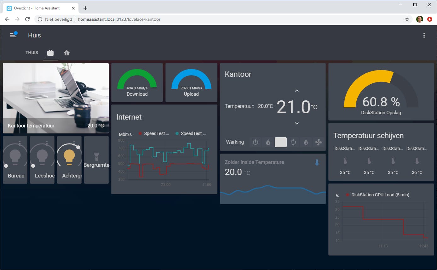
Task: Click the 60.8 % storage value
Action: click(381, 102)
